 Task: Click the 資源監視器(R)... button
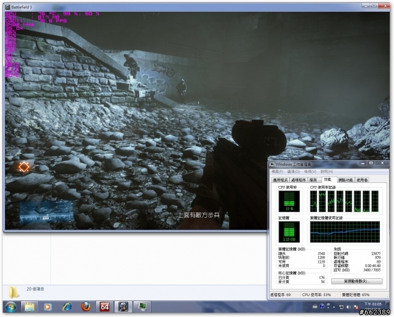[357, 281]
